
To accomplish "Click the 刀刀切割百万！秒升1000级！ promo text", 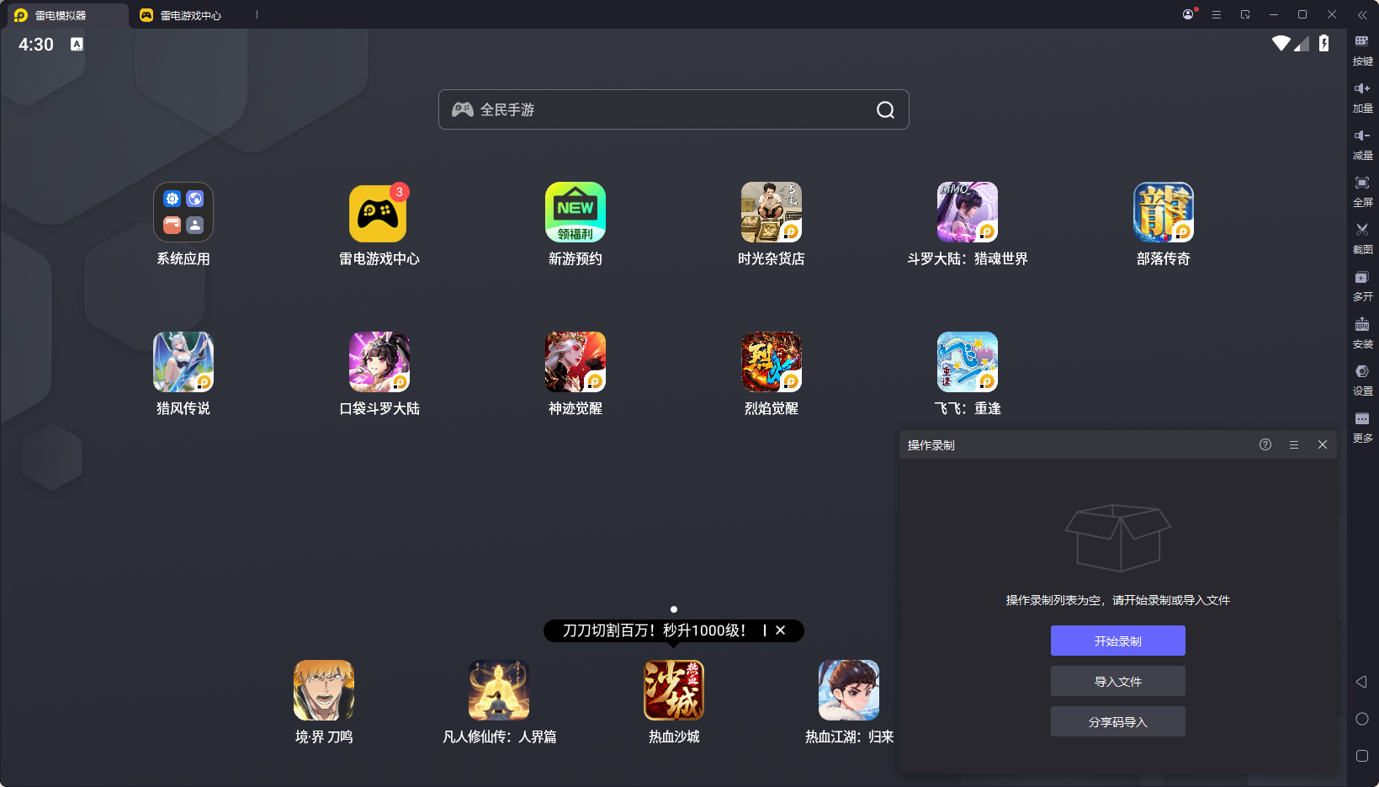I will pos(654,630).
